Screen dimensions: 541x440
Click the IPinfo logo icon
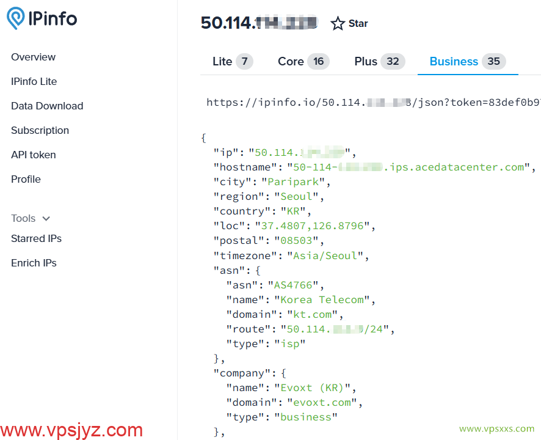pyautogui.click(x=16, y=18)
